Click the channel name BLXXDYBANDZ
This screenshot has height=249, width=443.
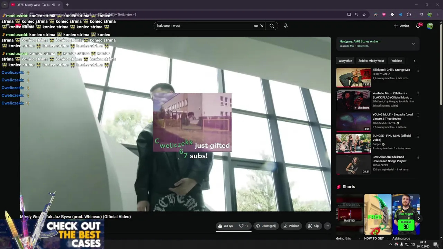(381, 74)
